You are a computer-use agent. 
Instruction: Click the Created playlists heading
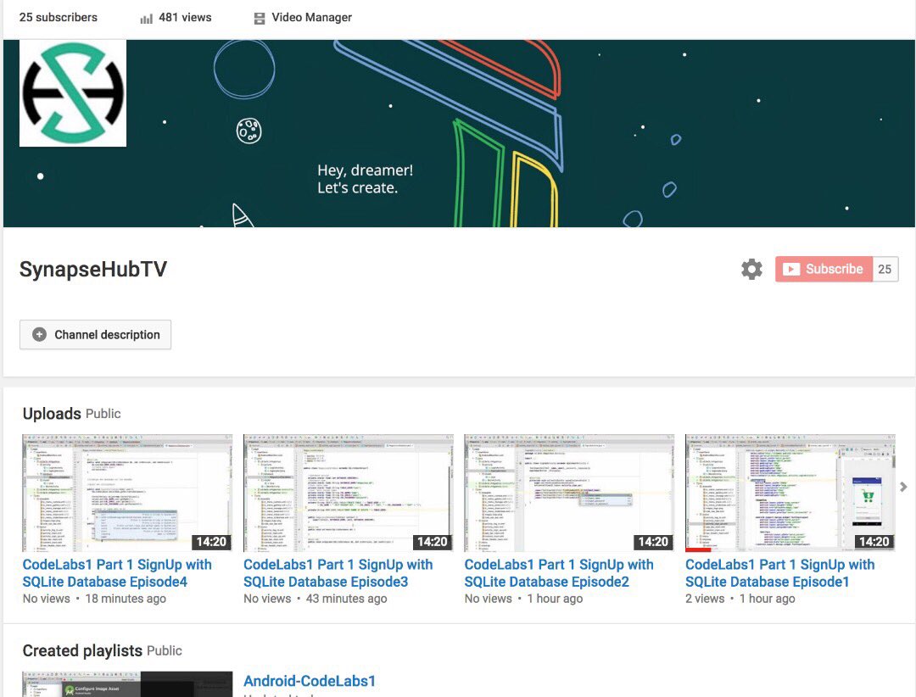coord(82,651)
